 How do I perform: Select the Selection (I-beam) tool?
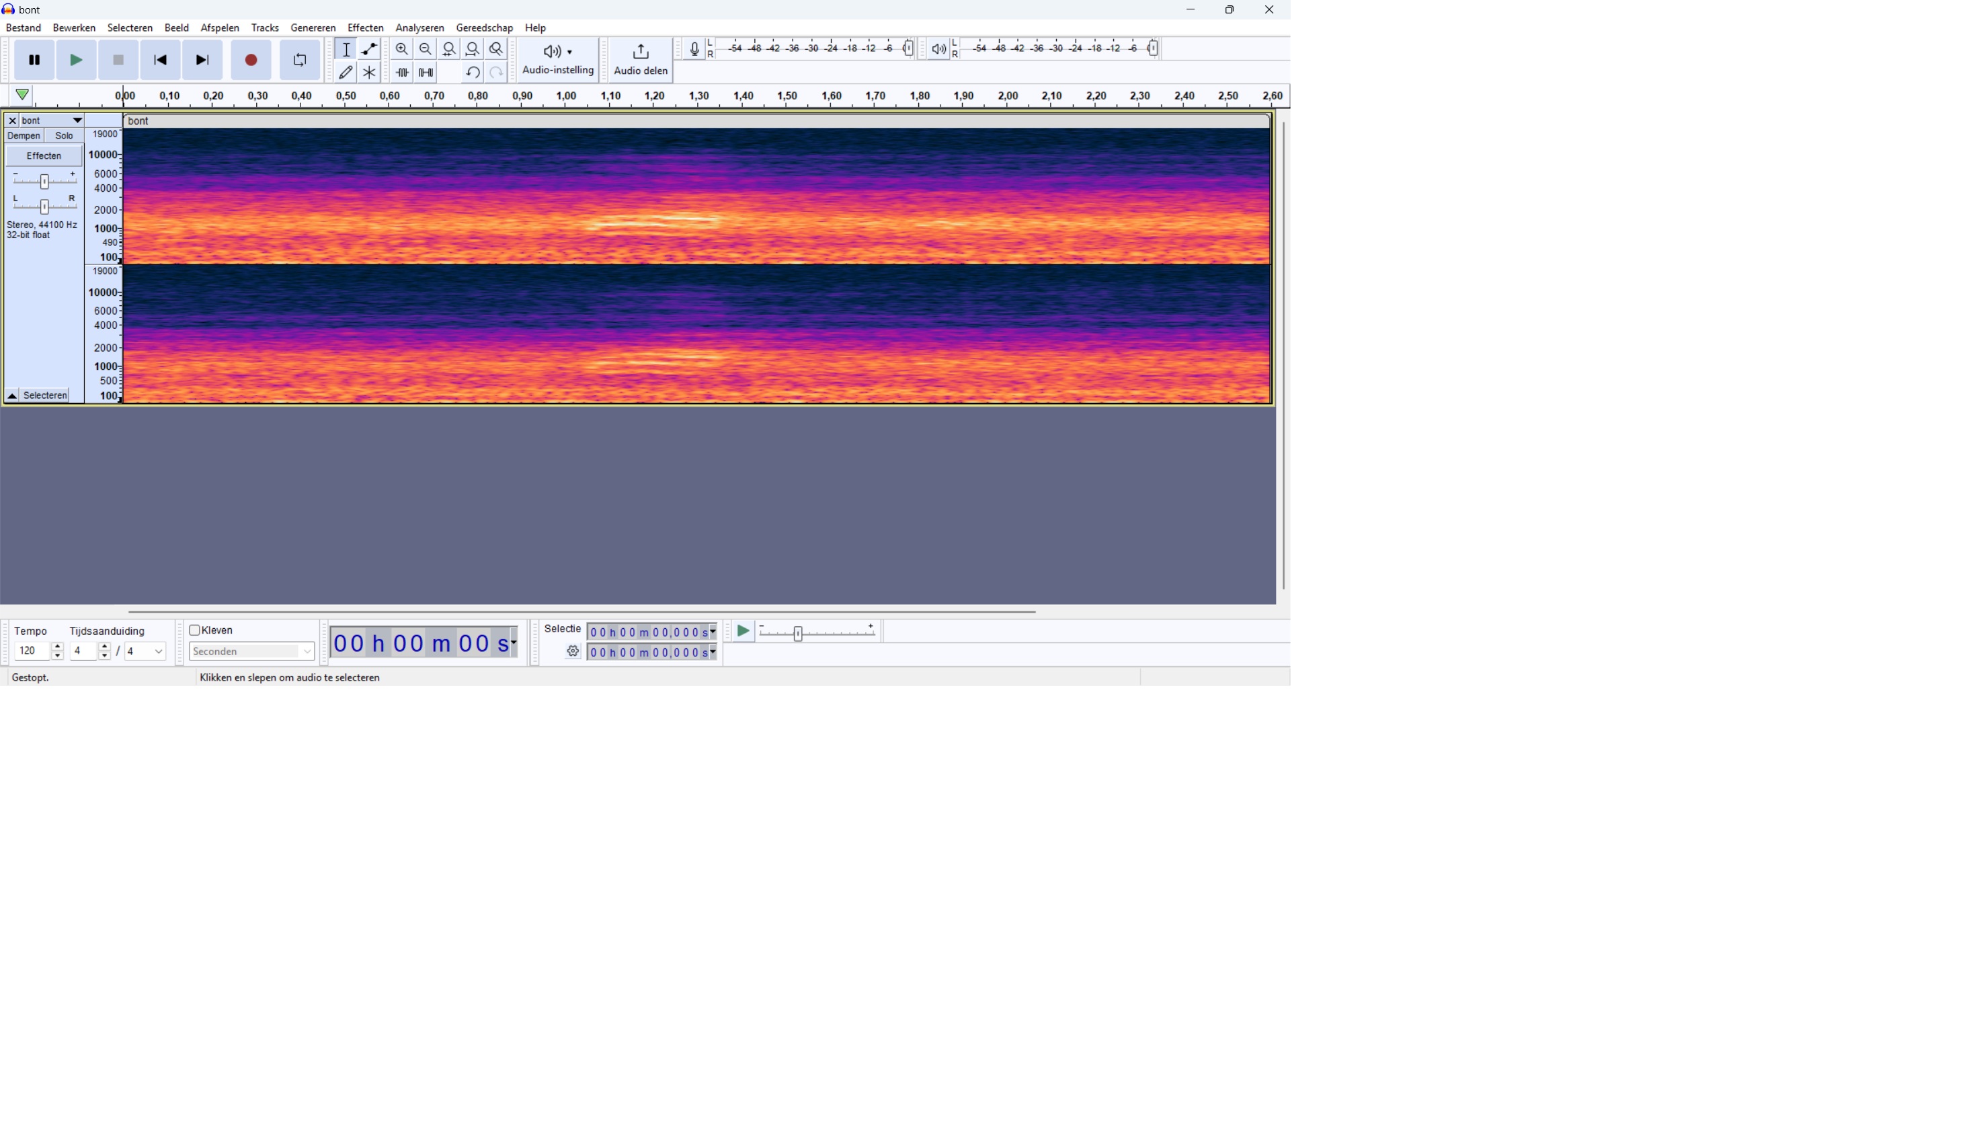point(346,49)
